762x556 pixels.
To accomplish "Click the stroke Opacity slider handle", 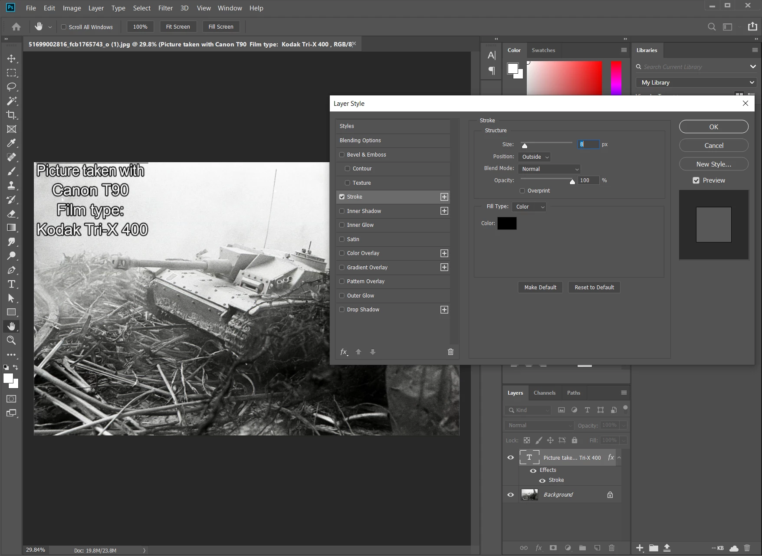I will click(x=572, y=182).
